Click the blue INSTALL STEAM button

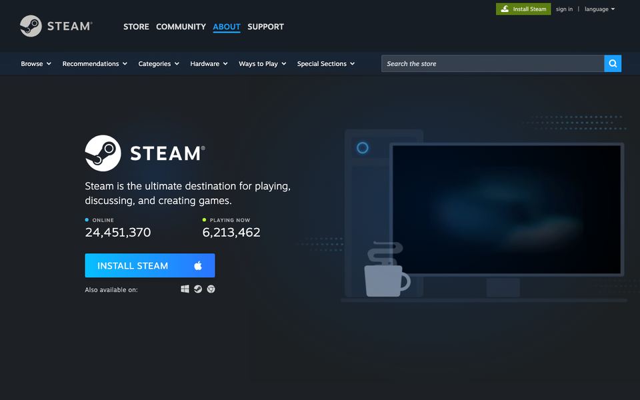click(x=150, y=265)
